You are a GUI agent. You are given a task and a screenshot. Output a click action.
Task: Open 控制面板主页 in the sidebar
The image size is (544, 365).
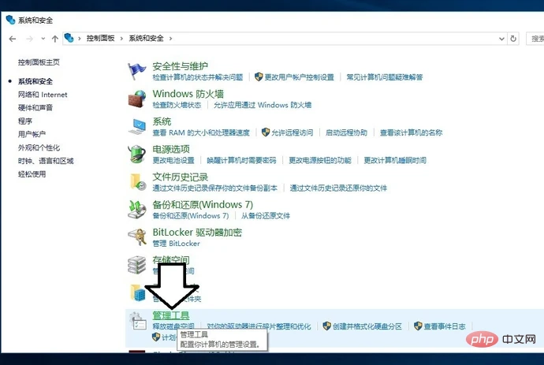coord(39,62)
